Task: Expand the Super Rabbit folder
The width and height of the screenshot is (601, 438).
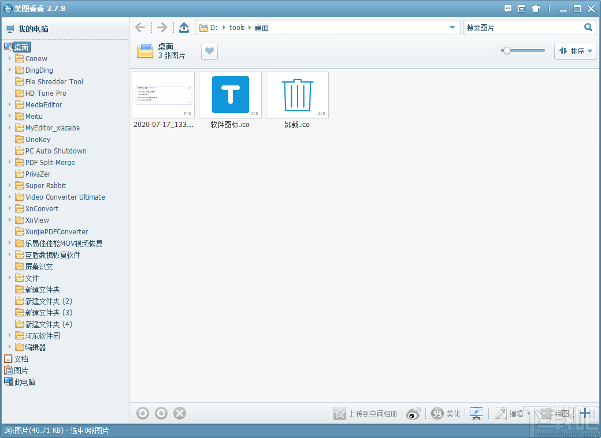Action: (10, 185)
